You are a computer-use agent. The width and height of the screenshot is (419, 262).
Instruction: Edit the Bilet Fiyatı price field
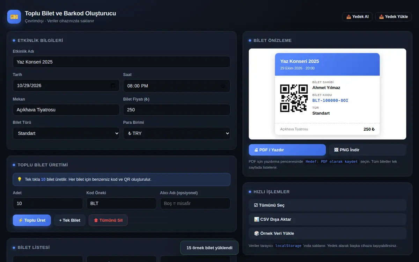click(177, 110)
